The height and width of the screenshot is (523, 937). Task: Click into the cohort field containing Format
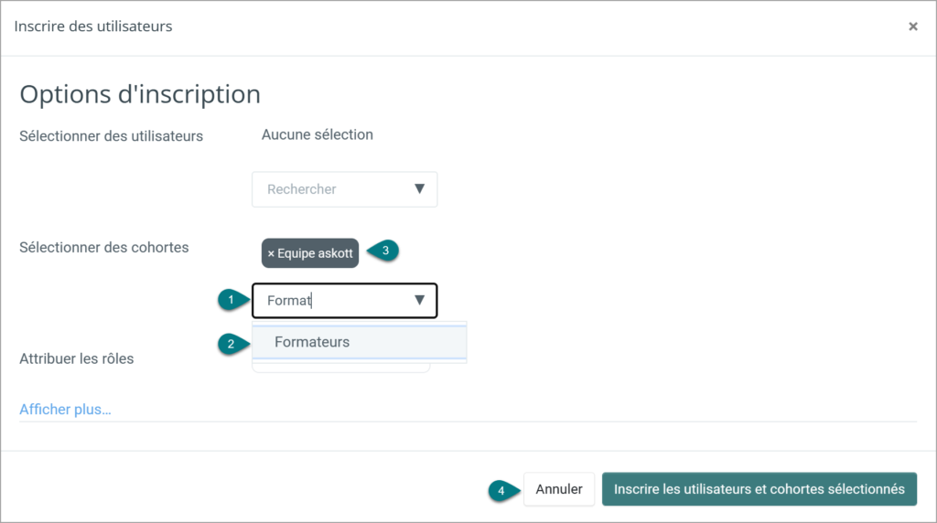coord(344,300)
